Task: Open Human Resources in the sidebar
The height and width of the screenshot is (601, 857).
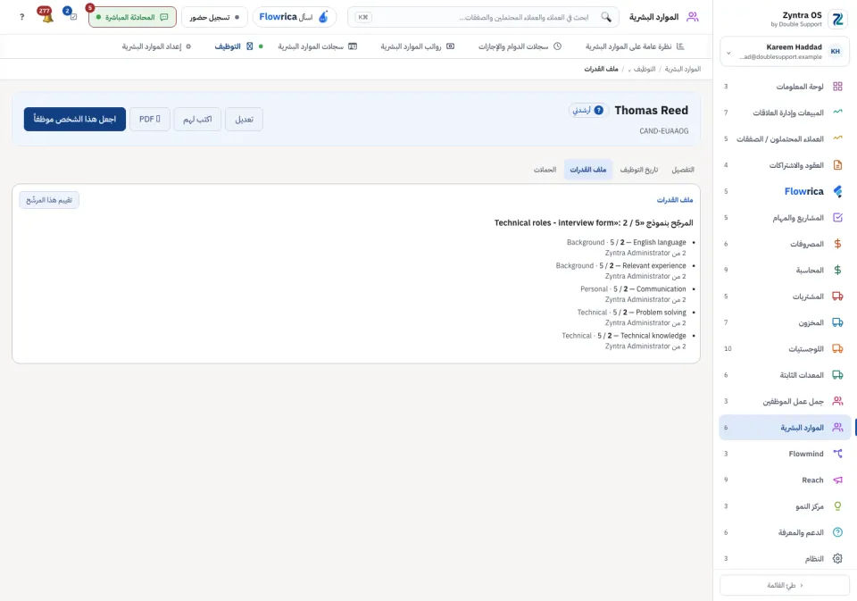Action: 785,428
